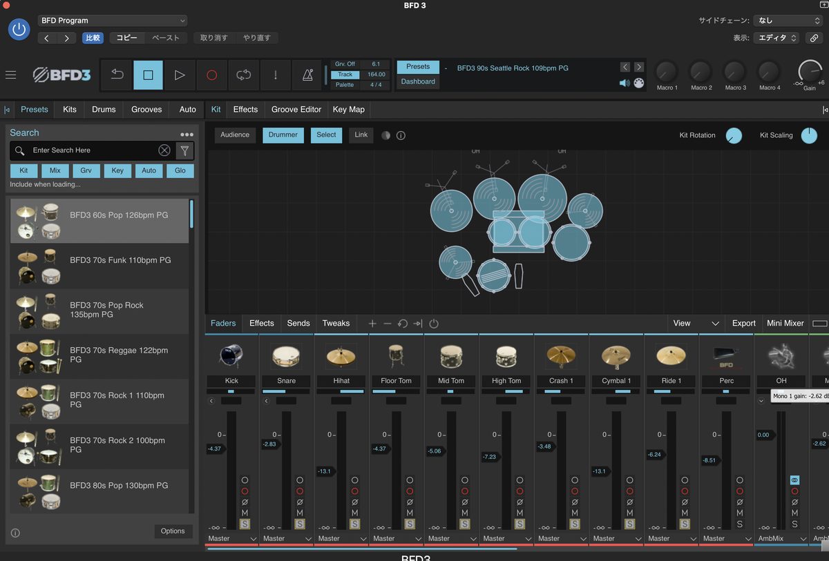
Task: Expand Snare channel sub-mics arrow
Action: (267, 401)
